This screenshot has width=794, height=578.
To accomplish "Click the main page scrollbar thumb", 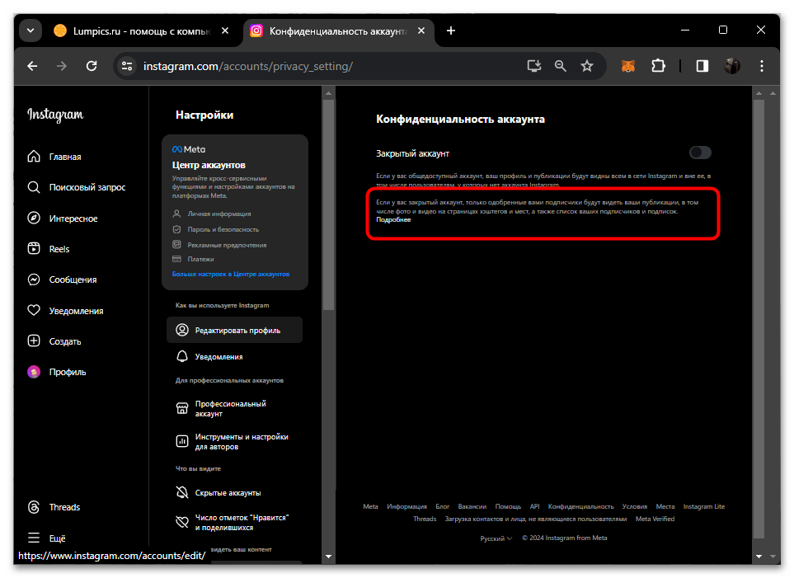I will pyautogui.click(x=758, y=318).
